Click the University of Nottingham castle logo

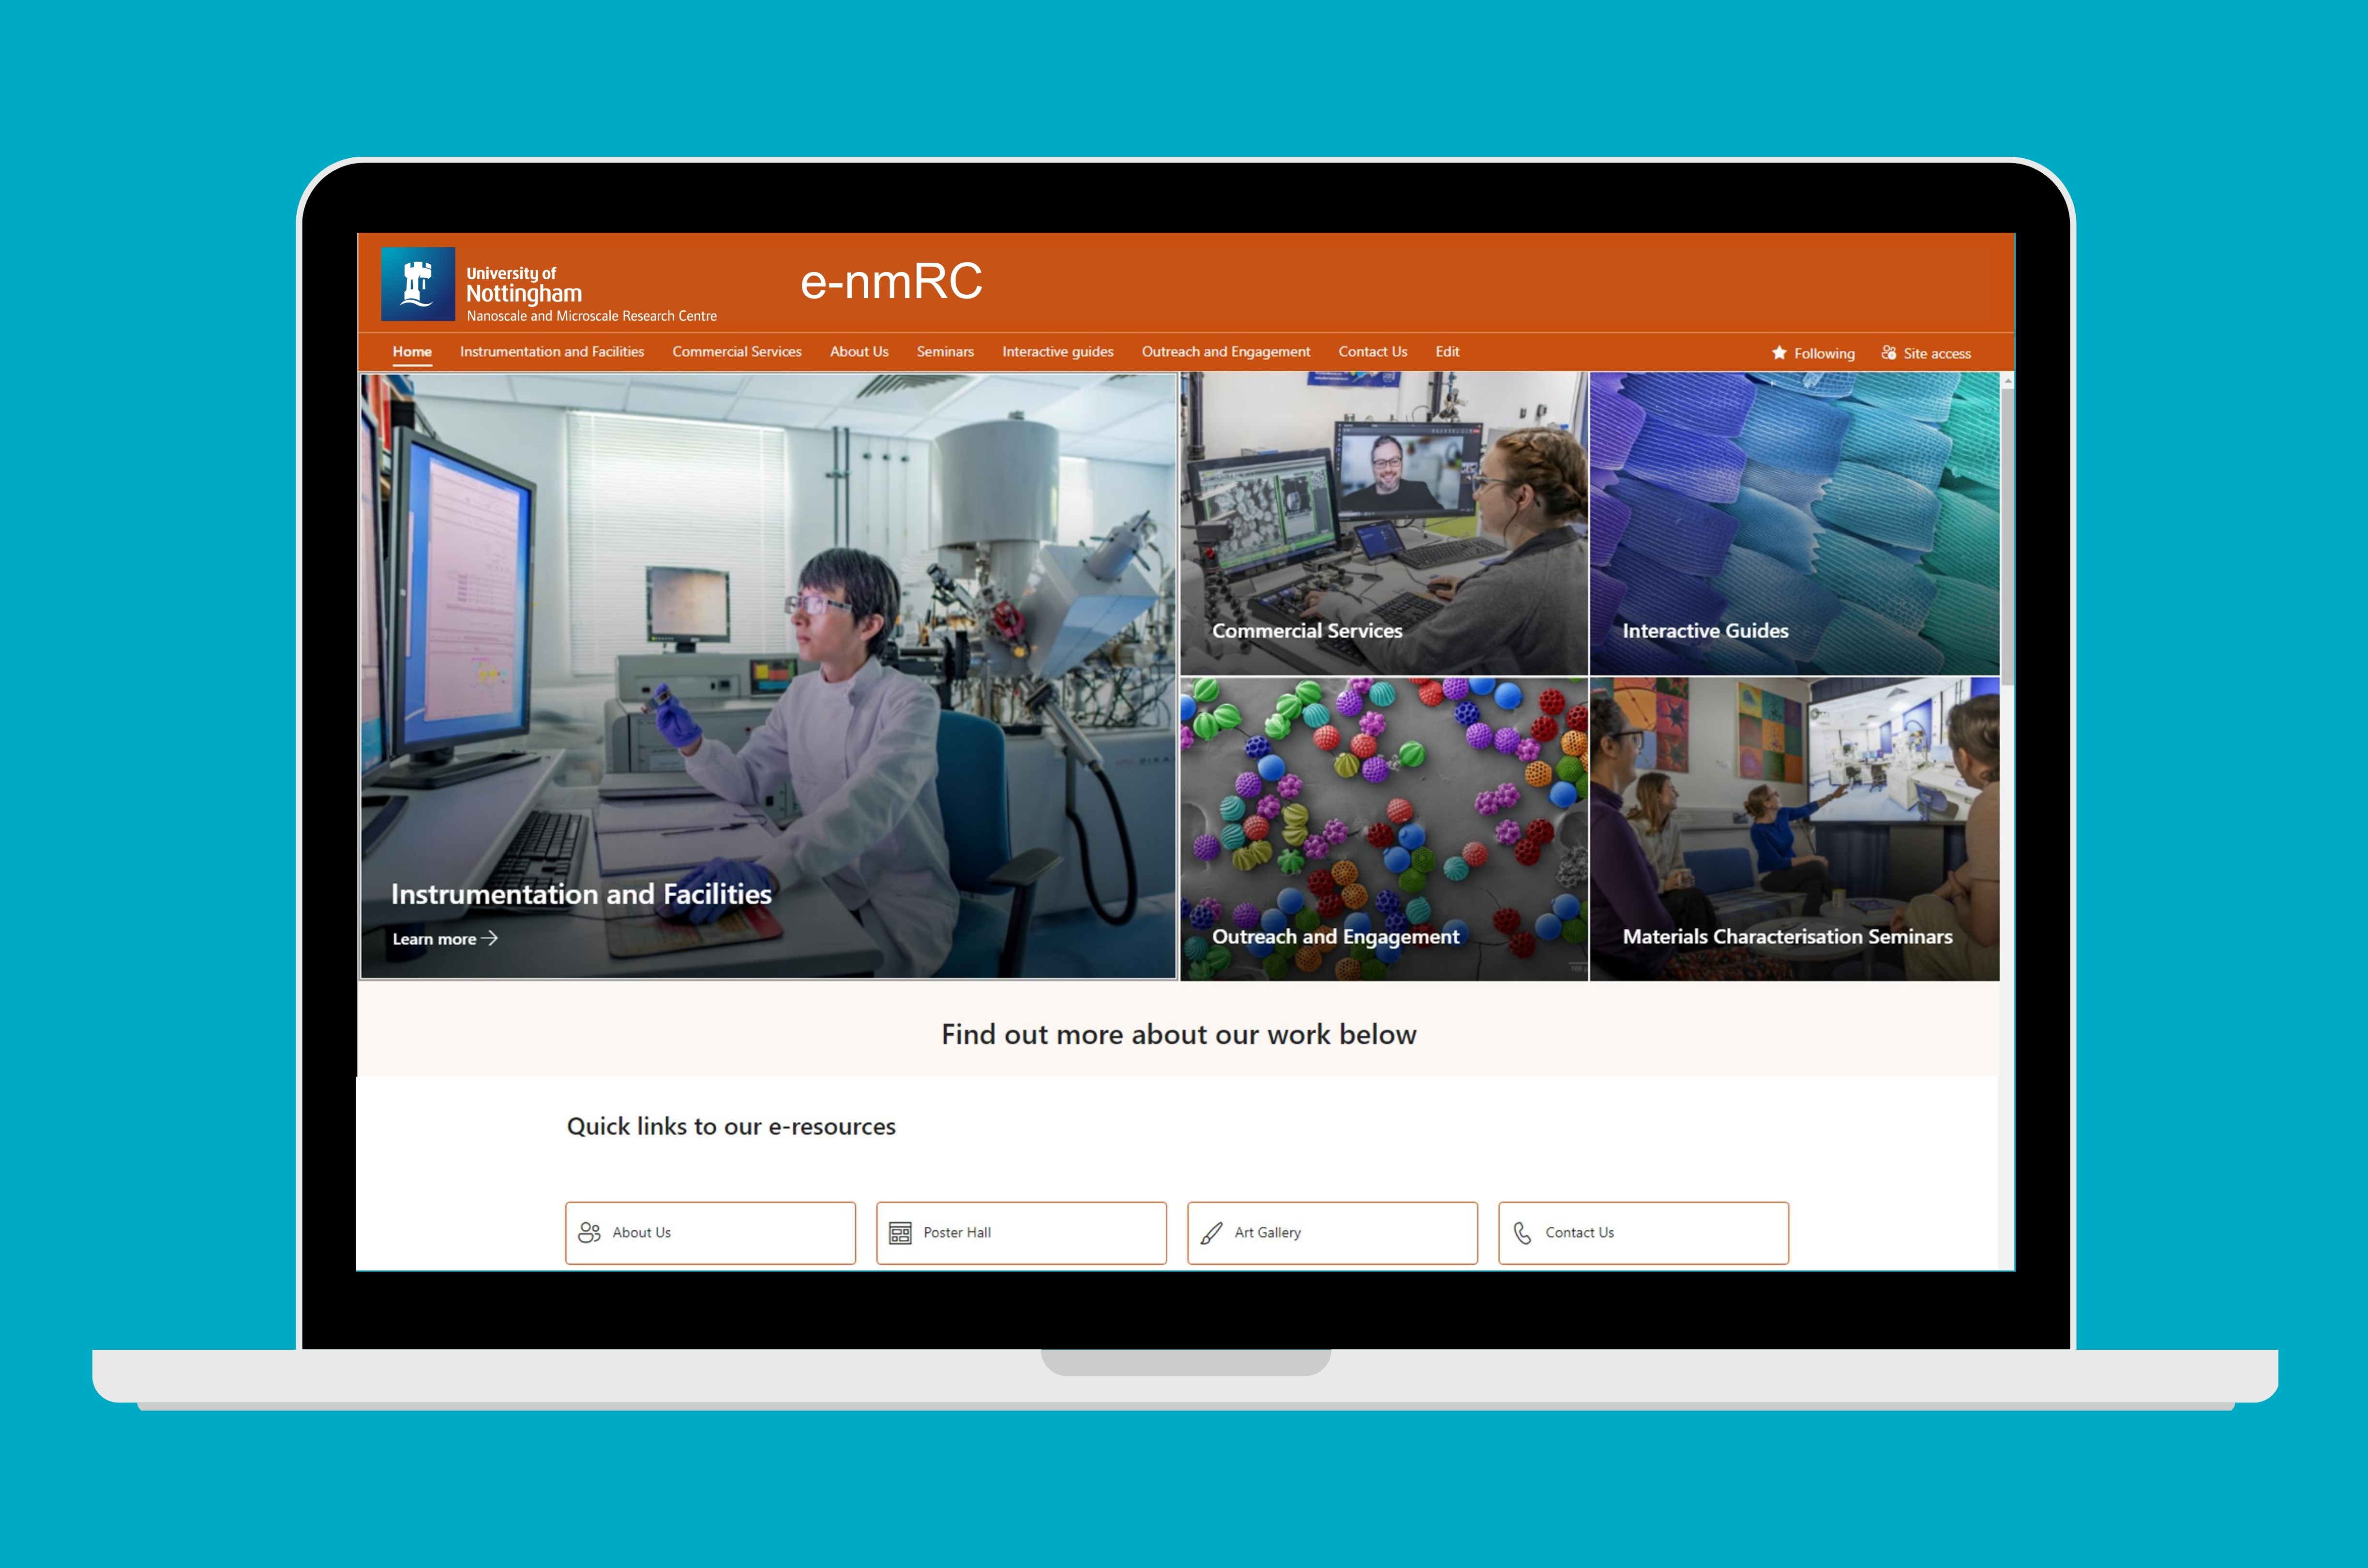(x=418, y=284)
